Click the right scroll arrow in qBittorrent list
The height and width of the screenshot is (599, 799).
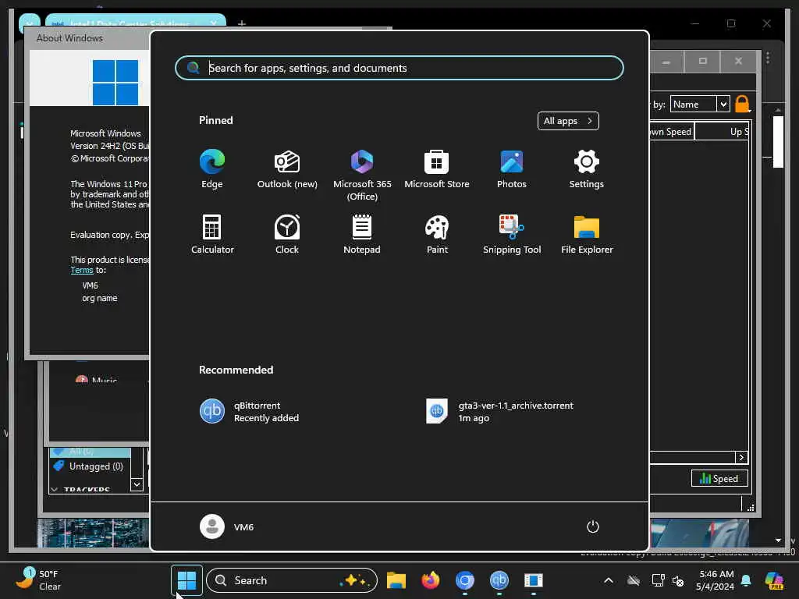click(x=741, y=457)
